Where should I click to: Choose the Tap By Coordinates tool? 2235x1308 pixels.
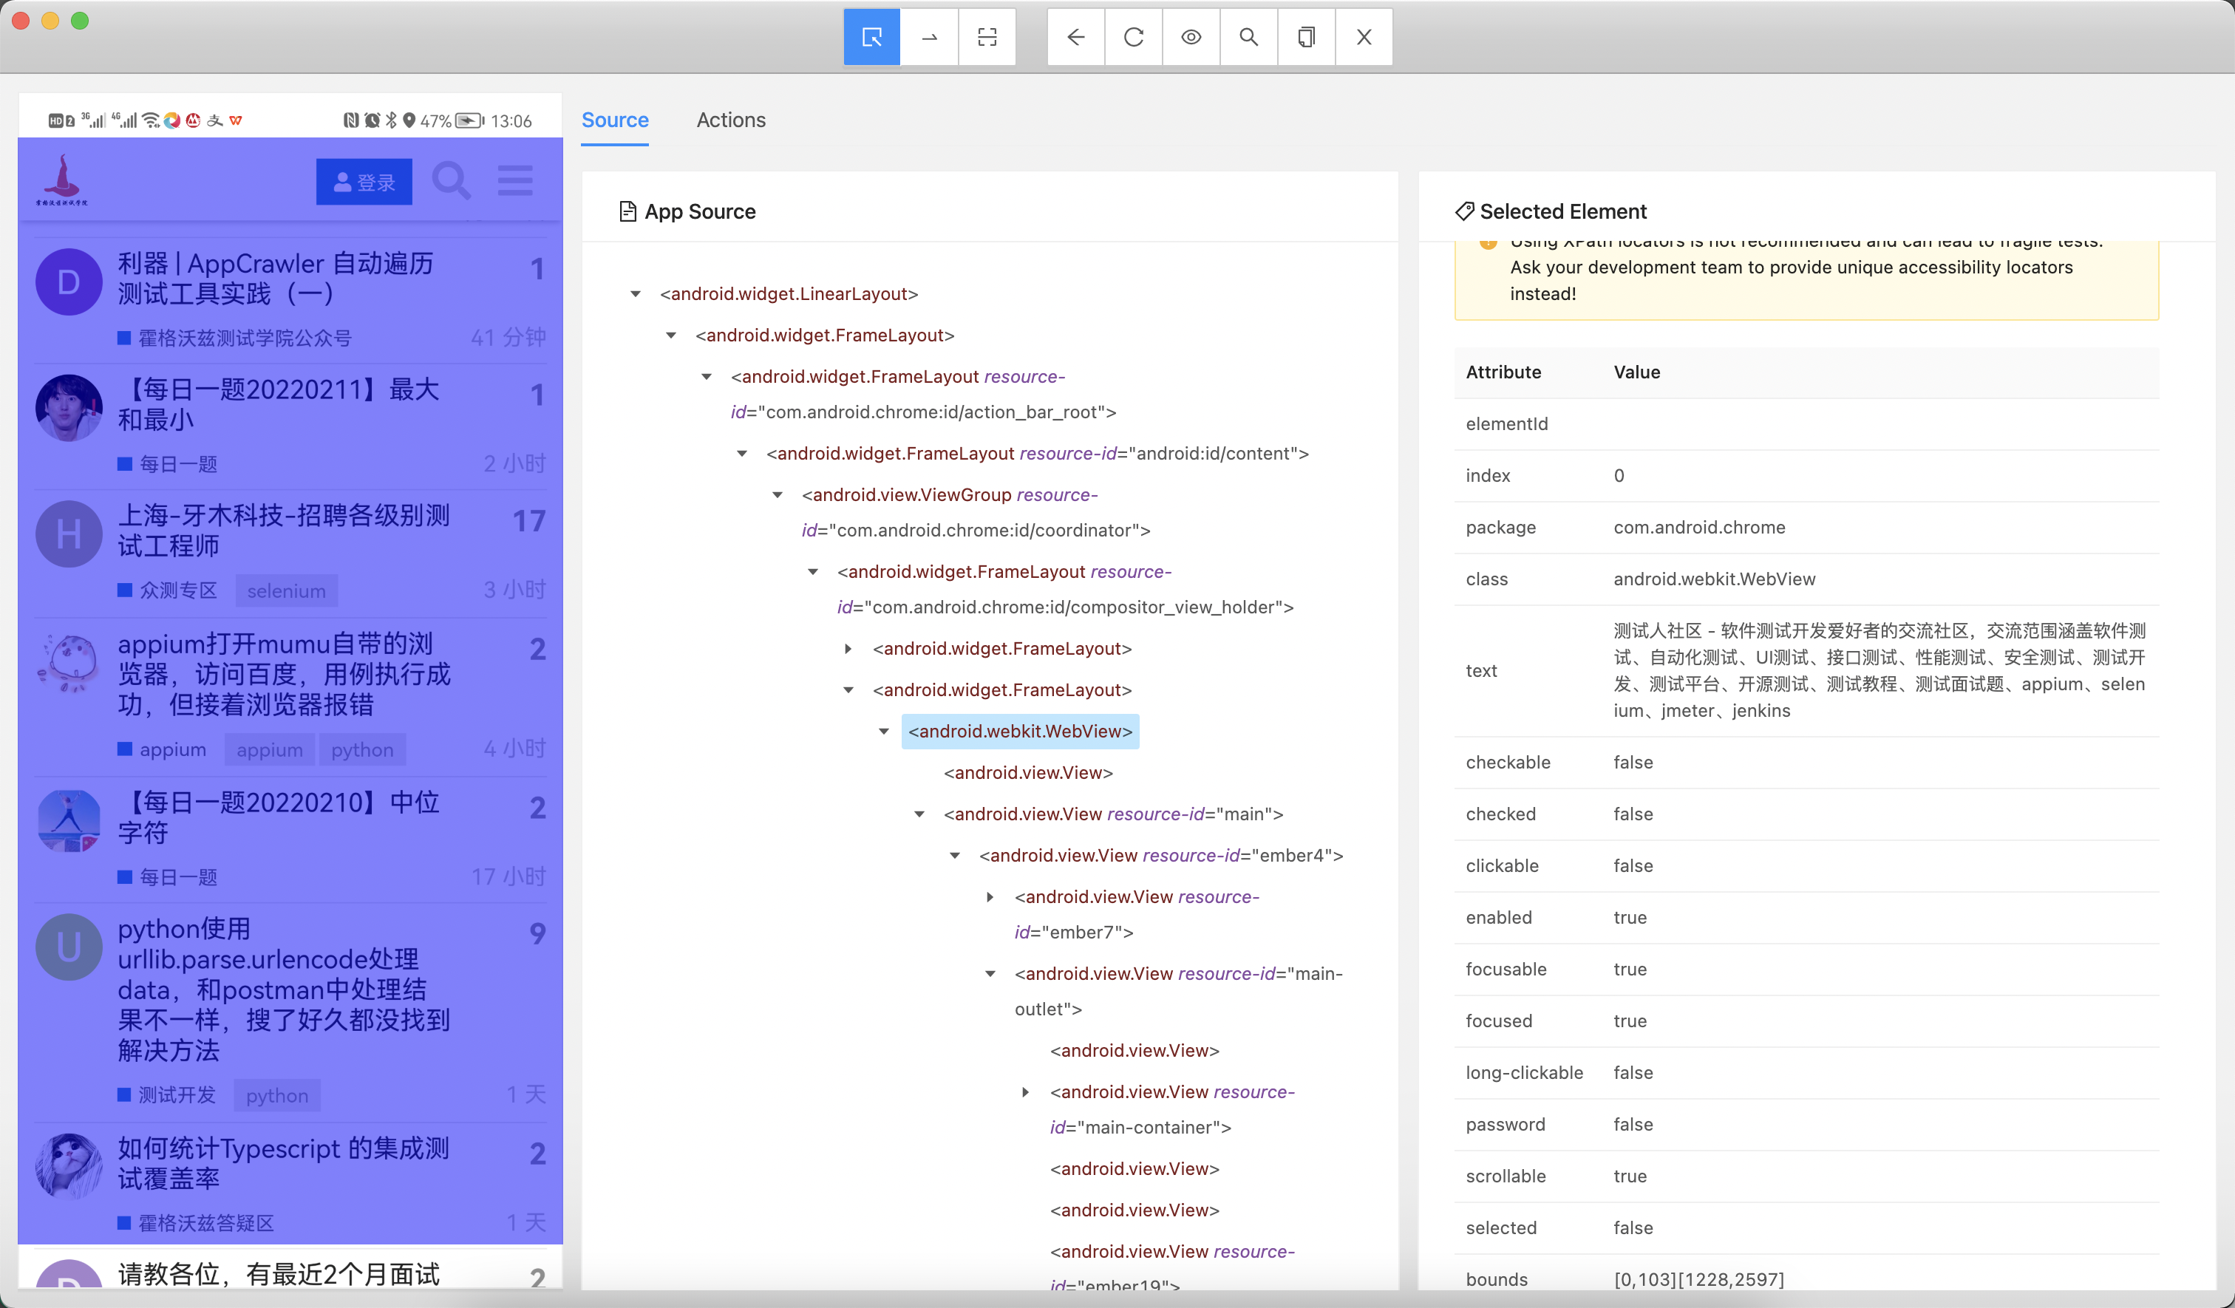(x=986, y=37)
